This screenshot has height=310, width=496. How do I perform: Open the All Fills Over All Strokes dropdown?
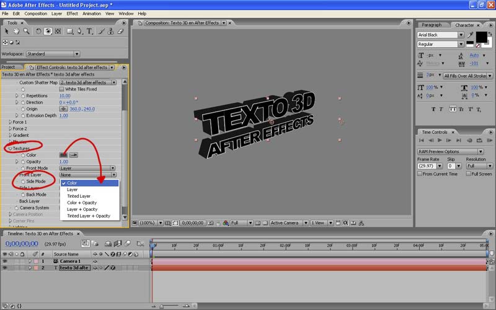[x=467, y=76]
